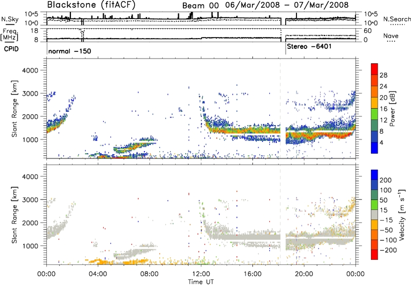Click the Nave axis value 60
The image size is (411, 285).
pyautogui.click(x=368, y=31)
